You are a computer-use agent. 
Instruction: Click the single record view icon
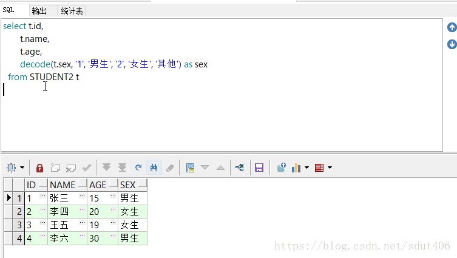(x=190, y=168)
